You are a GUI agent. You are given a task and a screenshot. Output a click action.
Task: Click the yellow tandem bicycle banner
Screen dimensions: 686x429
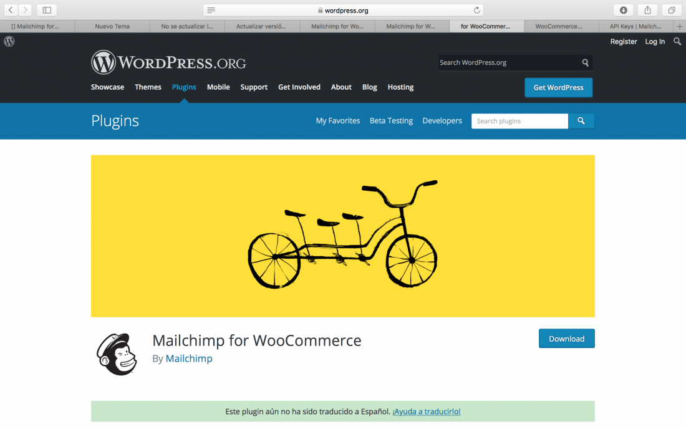pyautogui.click(x=343, y=236)
